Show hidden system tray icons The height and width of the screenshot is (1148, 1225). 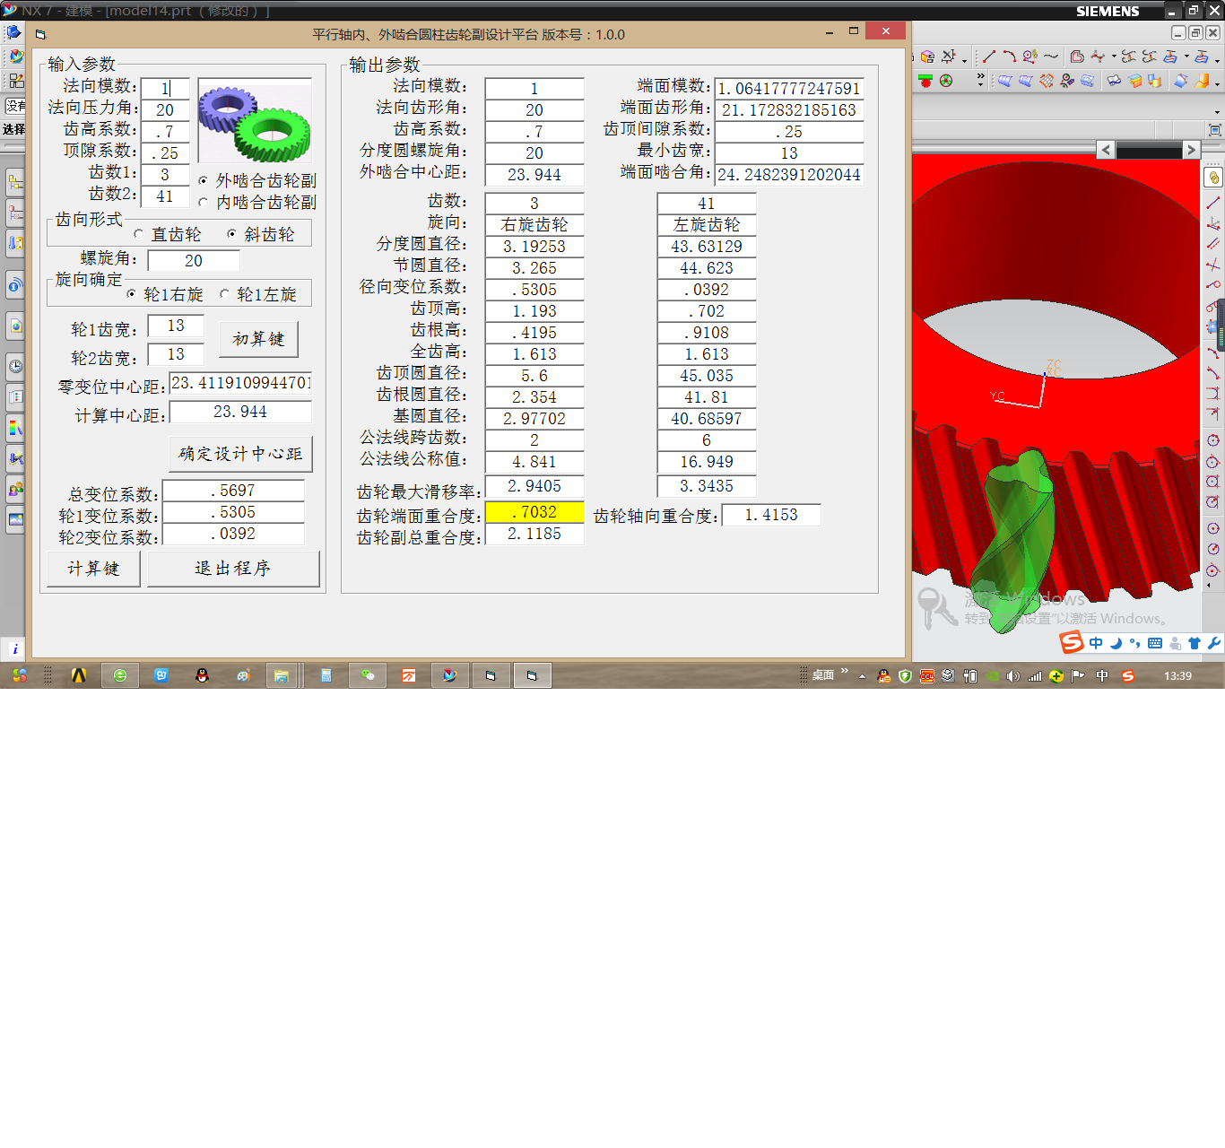click(x=862, y=677)
